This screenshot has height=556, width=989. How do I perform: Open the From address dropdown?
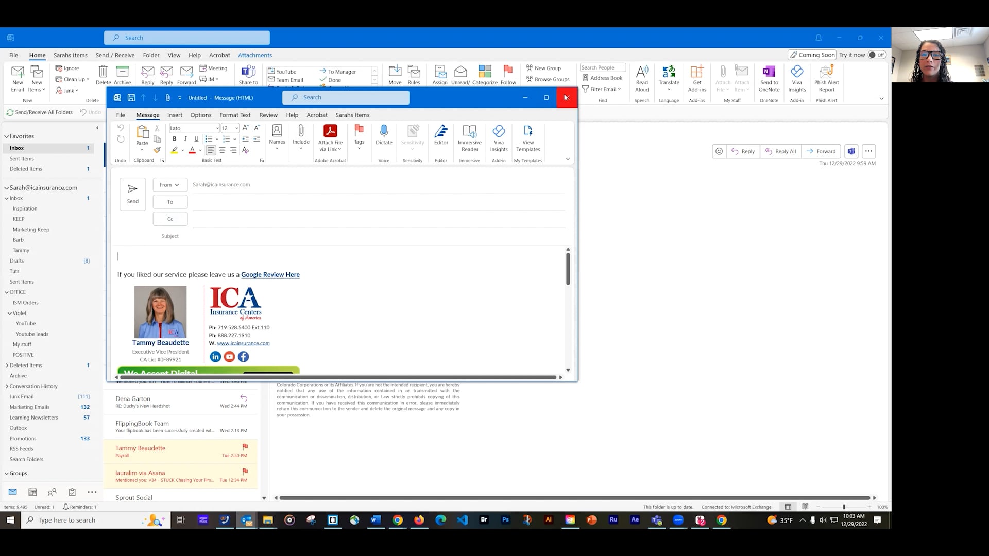coord(169,185)
